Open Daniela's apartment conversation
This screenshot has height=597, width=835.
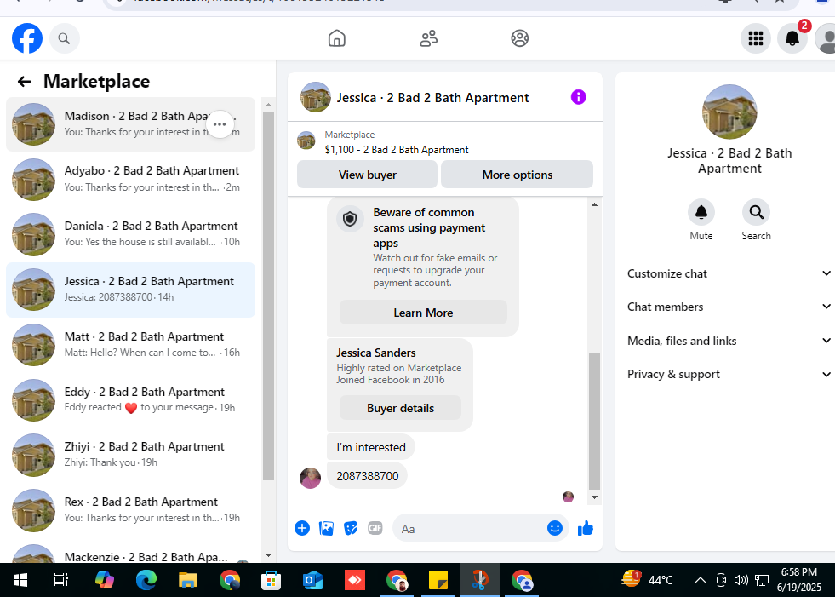[x=130, y=234]
